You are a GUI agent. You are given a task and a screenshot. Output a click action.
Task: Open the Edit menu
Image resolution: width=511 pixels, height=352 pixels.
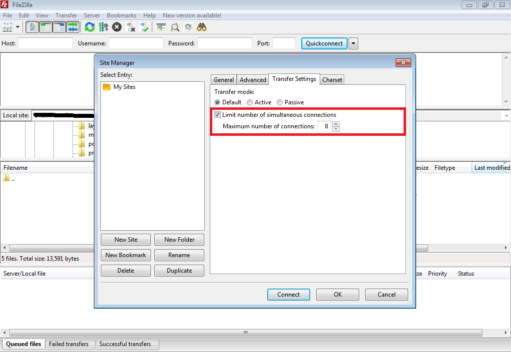24,15
